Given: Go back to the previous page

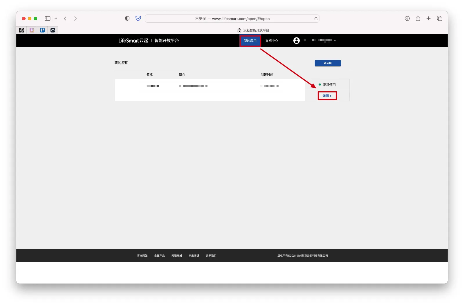Looking at the screenshot, I should (x=65, y=19).
